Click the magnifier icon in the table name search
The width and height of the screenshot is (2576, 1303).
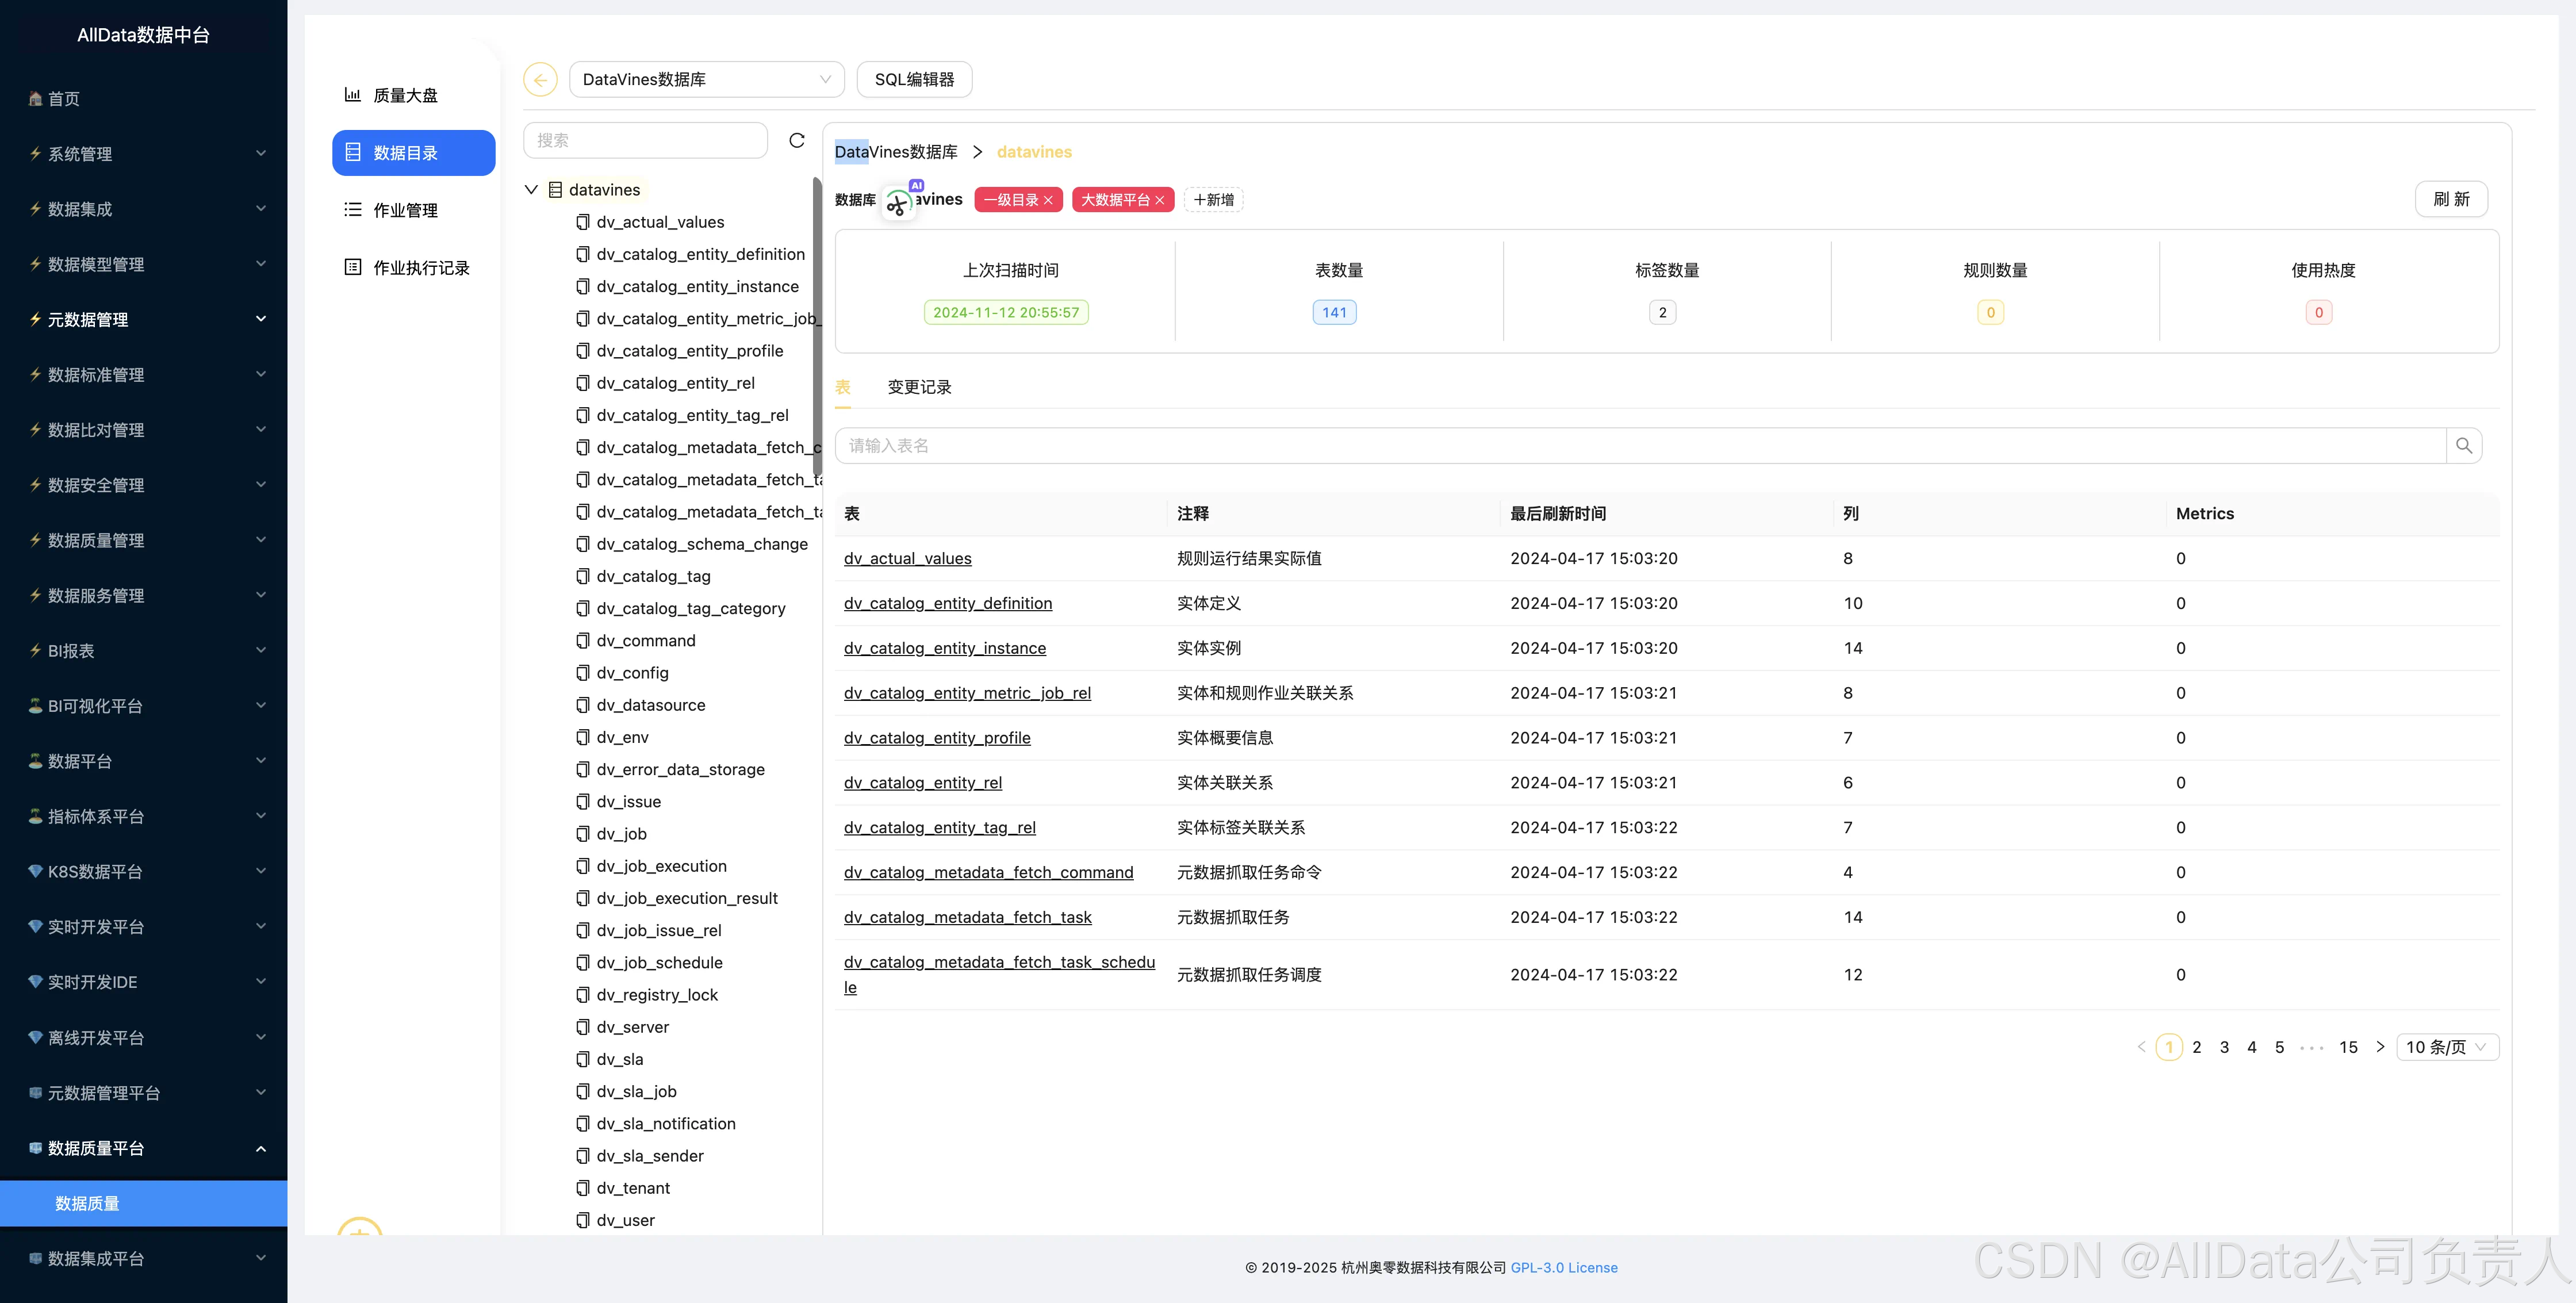click(x=2463, y=446)
